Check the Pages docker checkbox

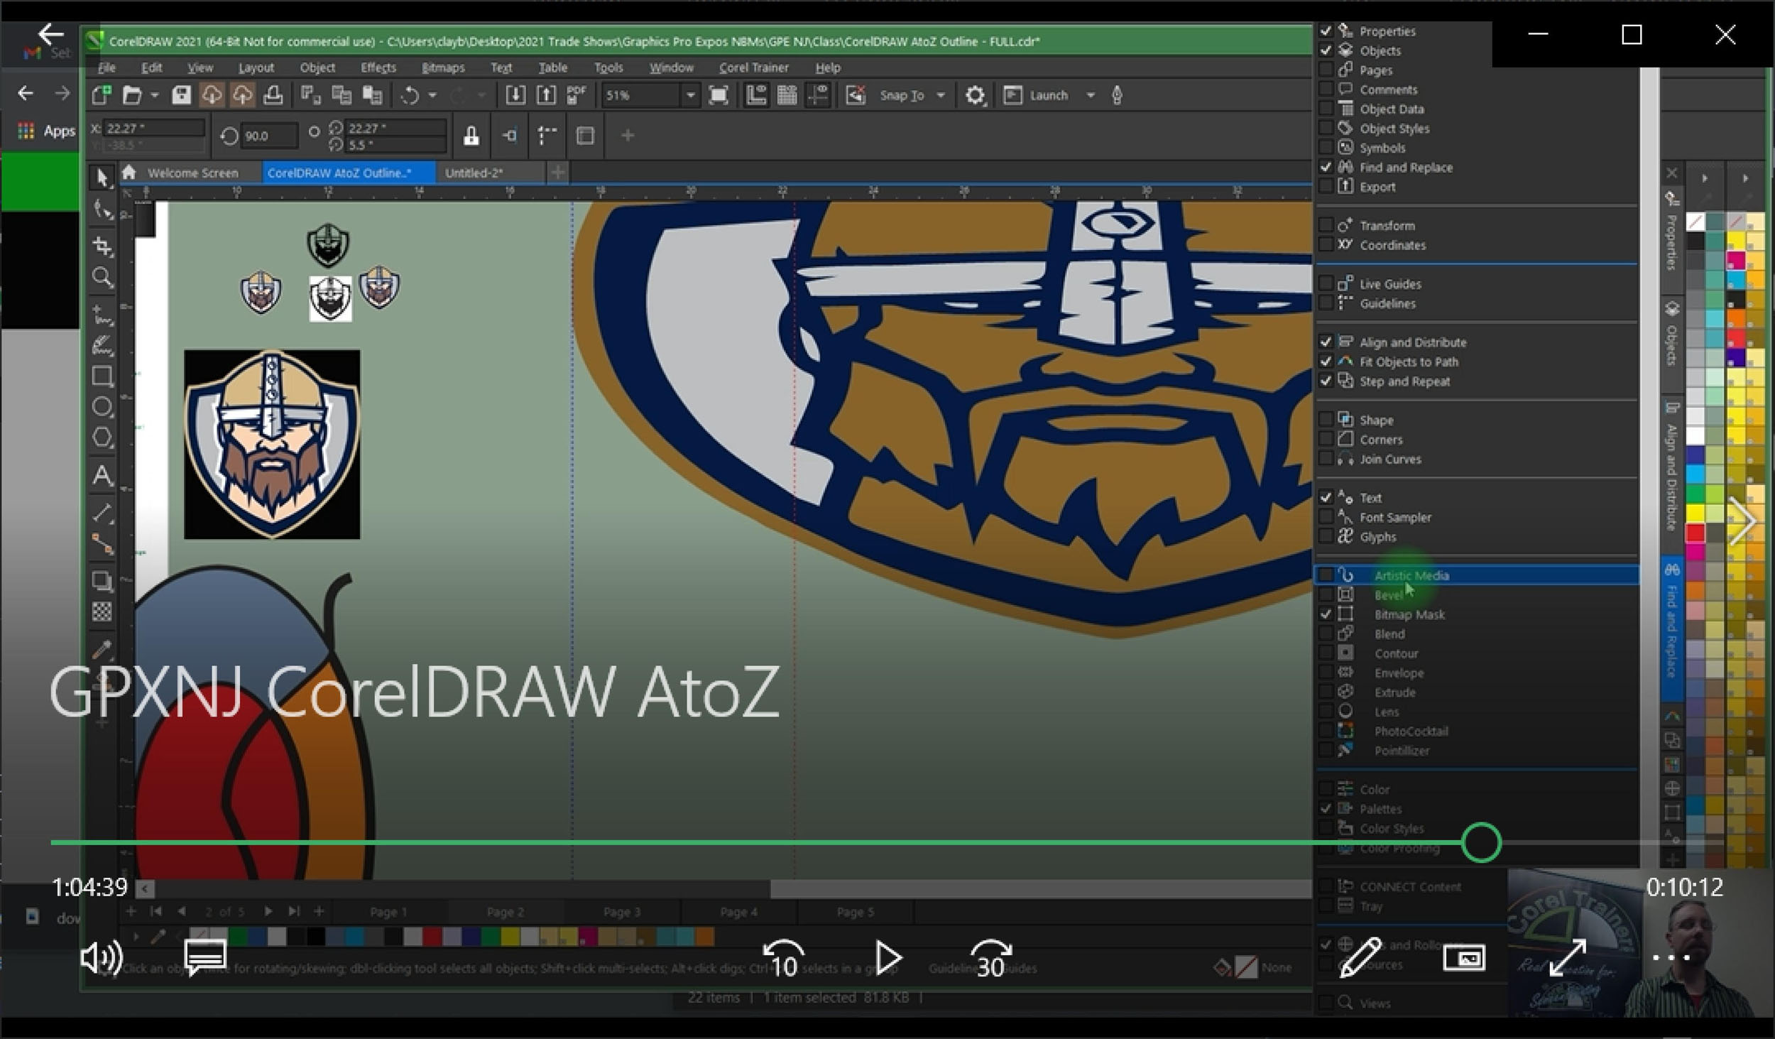1326,70
